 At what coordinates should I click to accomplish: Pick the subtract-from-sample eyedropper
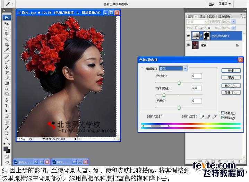215,117
